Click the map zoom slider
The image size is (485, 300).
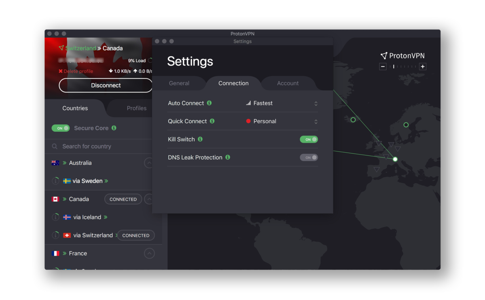403,67
